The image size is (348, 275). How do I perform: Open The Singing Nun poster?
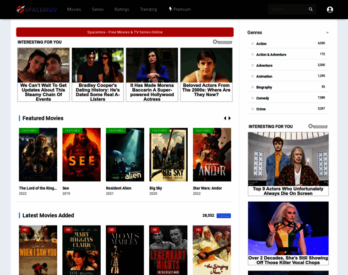click(x=212, y=250)
